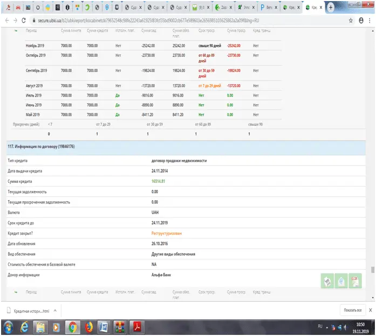This screenshot has width=376, height=336.
Task: Open a new browser tab
Action: (x=331, y=8)
